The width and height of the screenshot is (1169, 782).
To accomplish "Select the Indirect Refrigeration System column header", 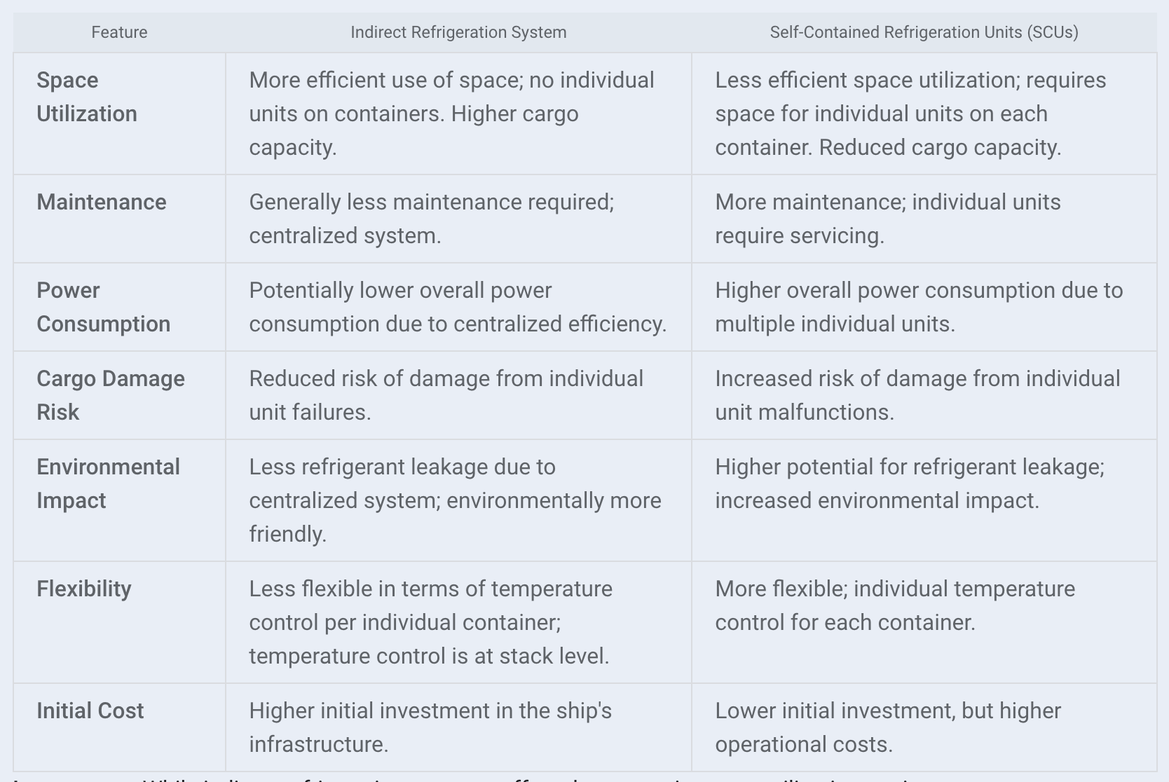I will [x=458, y=32].
